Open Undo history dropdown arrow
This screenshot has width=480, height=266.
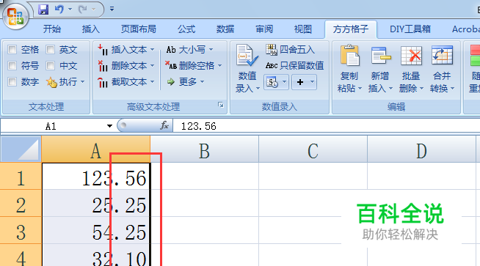coord(70,10)
